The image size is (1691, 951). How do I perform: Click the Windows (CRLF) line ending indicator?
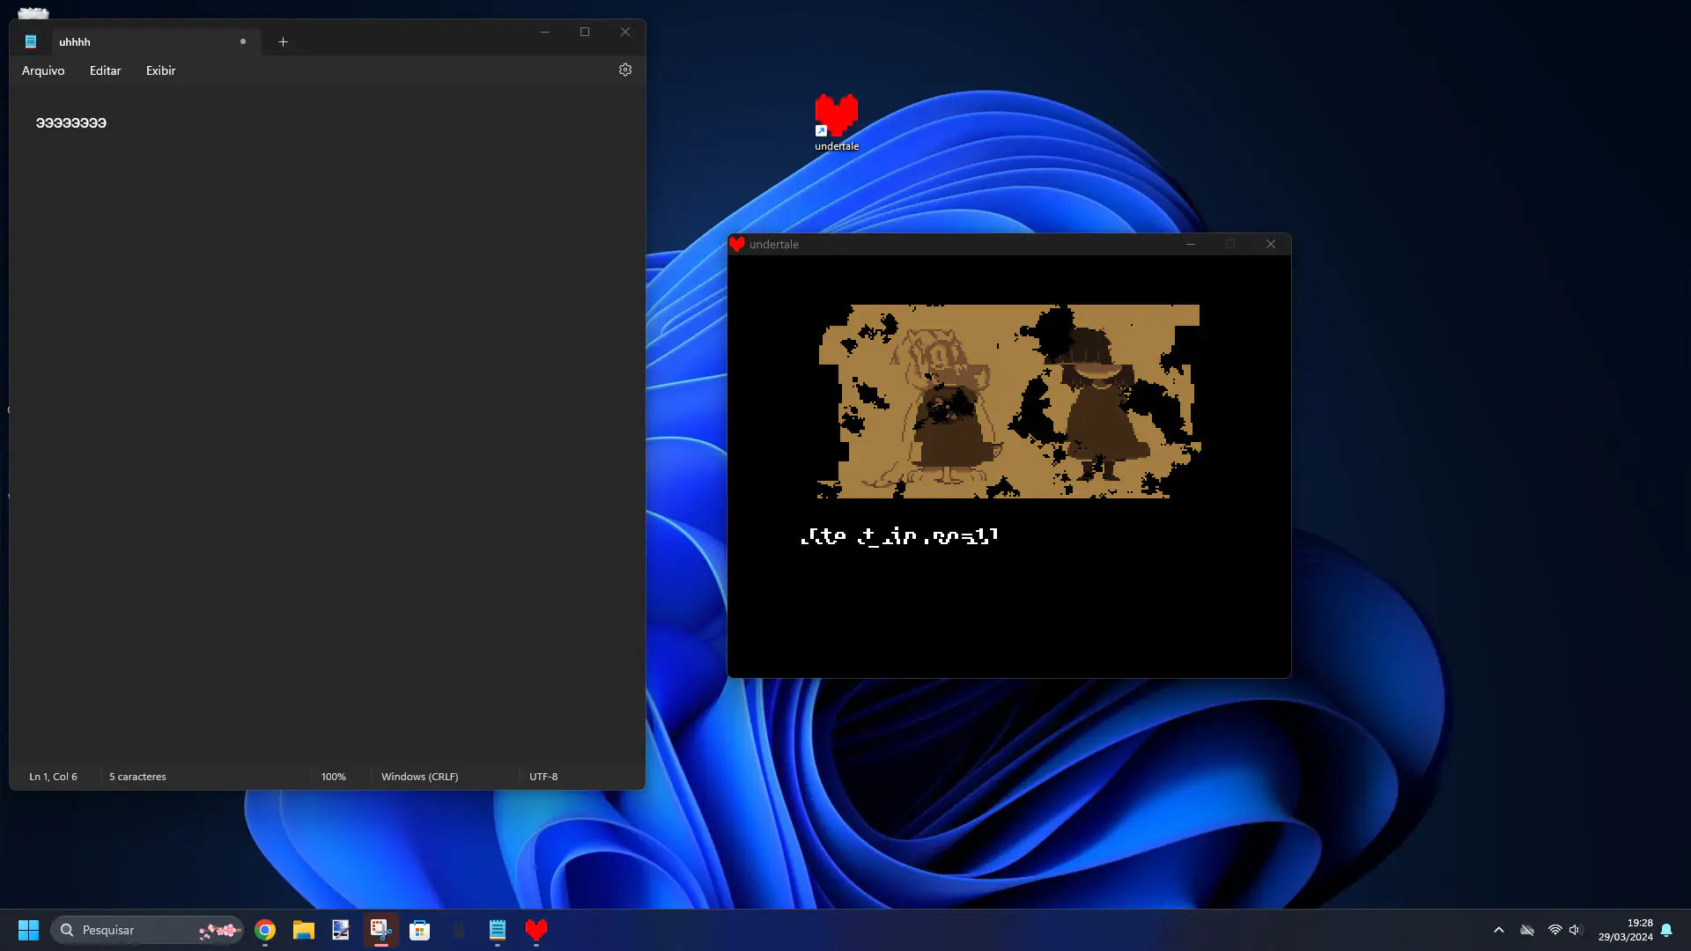click(x=419, y=777)
